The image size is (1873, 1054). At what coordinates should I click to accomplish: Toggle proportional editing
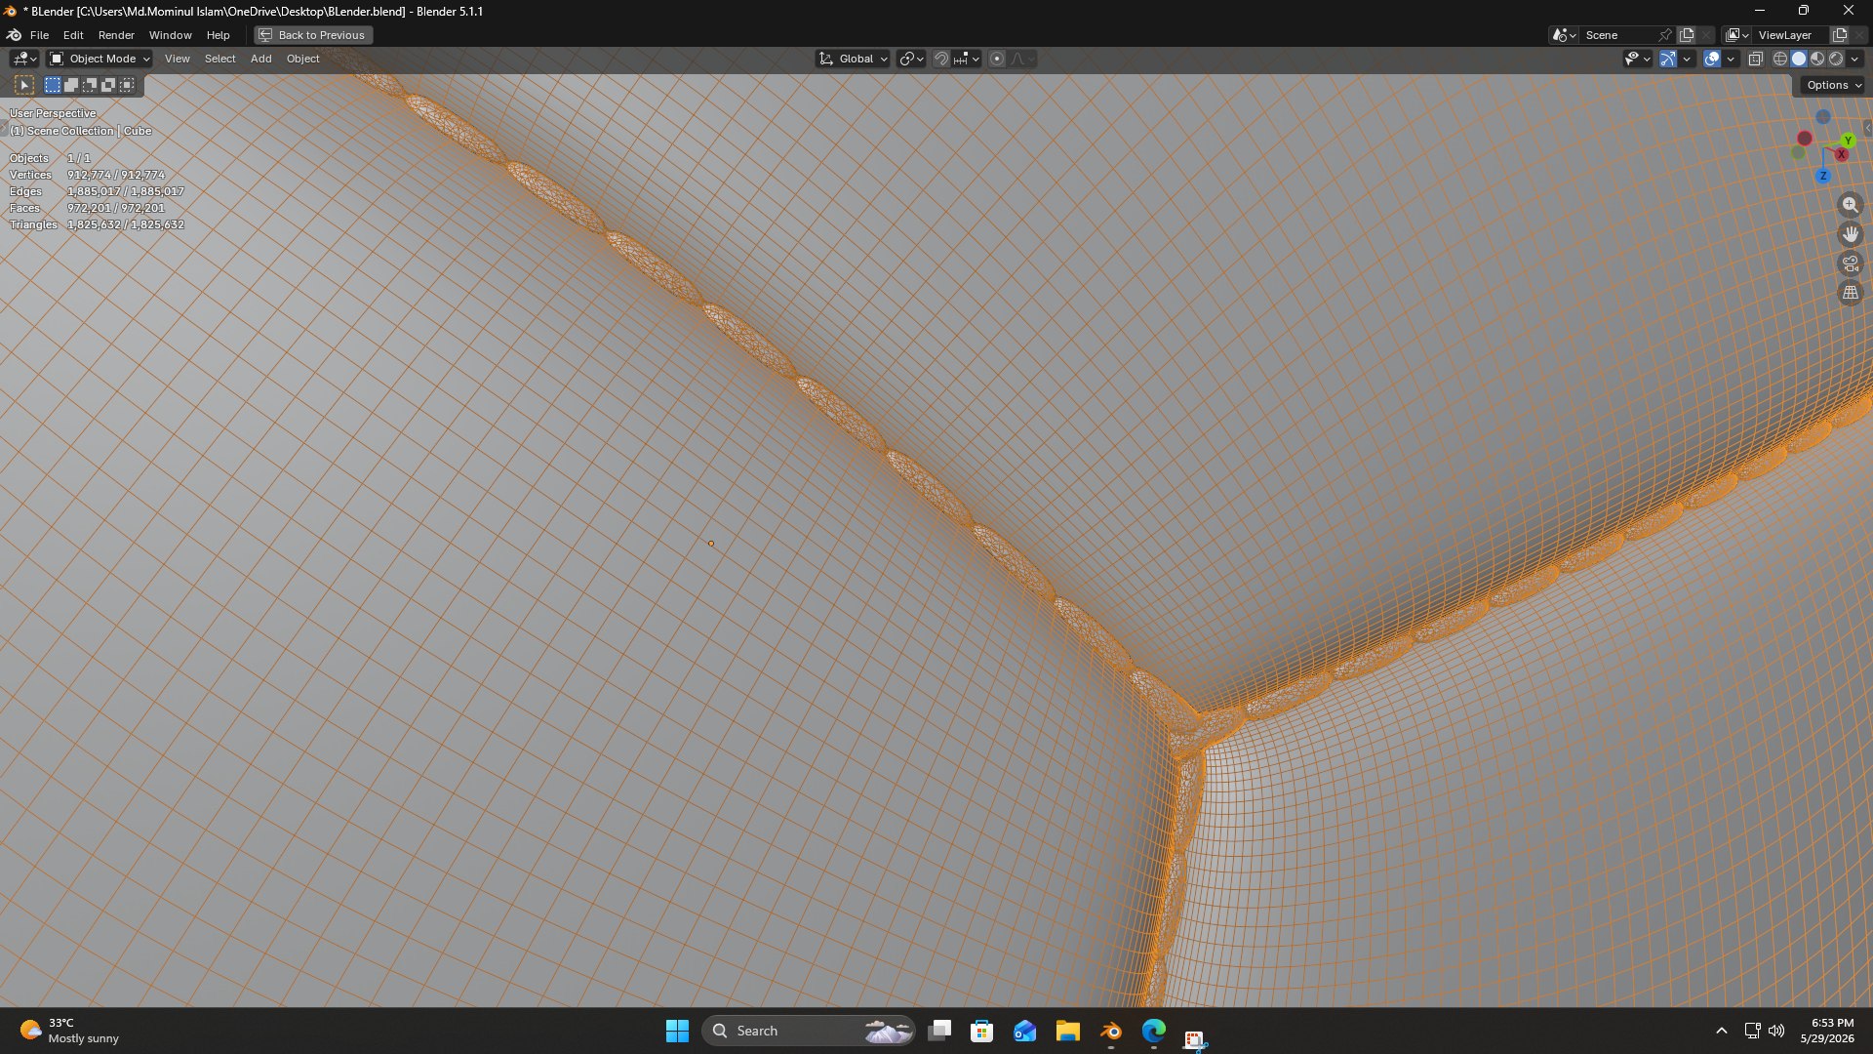click(x=997, y=59)
